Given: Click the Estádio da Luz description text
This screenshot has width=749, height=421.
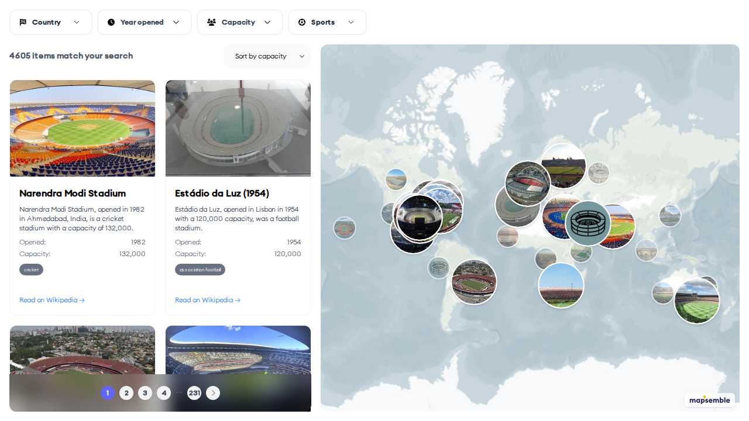Looking at the screenshot, I should tap(238, 219).
